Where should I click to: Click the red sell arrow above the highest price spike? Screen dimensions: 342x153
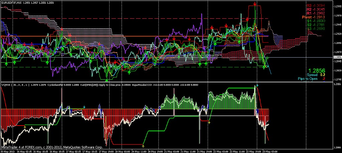pos(255,4)
